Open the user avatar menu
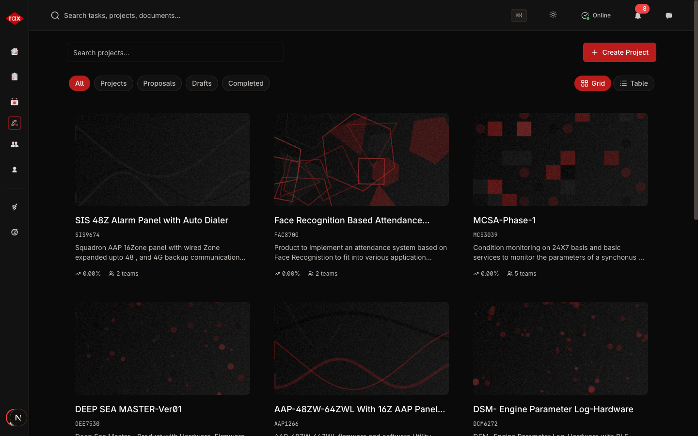Image resolution: width=698 pixels, height=436 pixels. 17,418
